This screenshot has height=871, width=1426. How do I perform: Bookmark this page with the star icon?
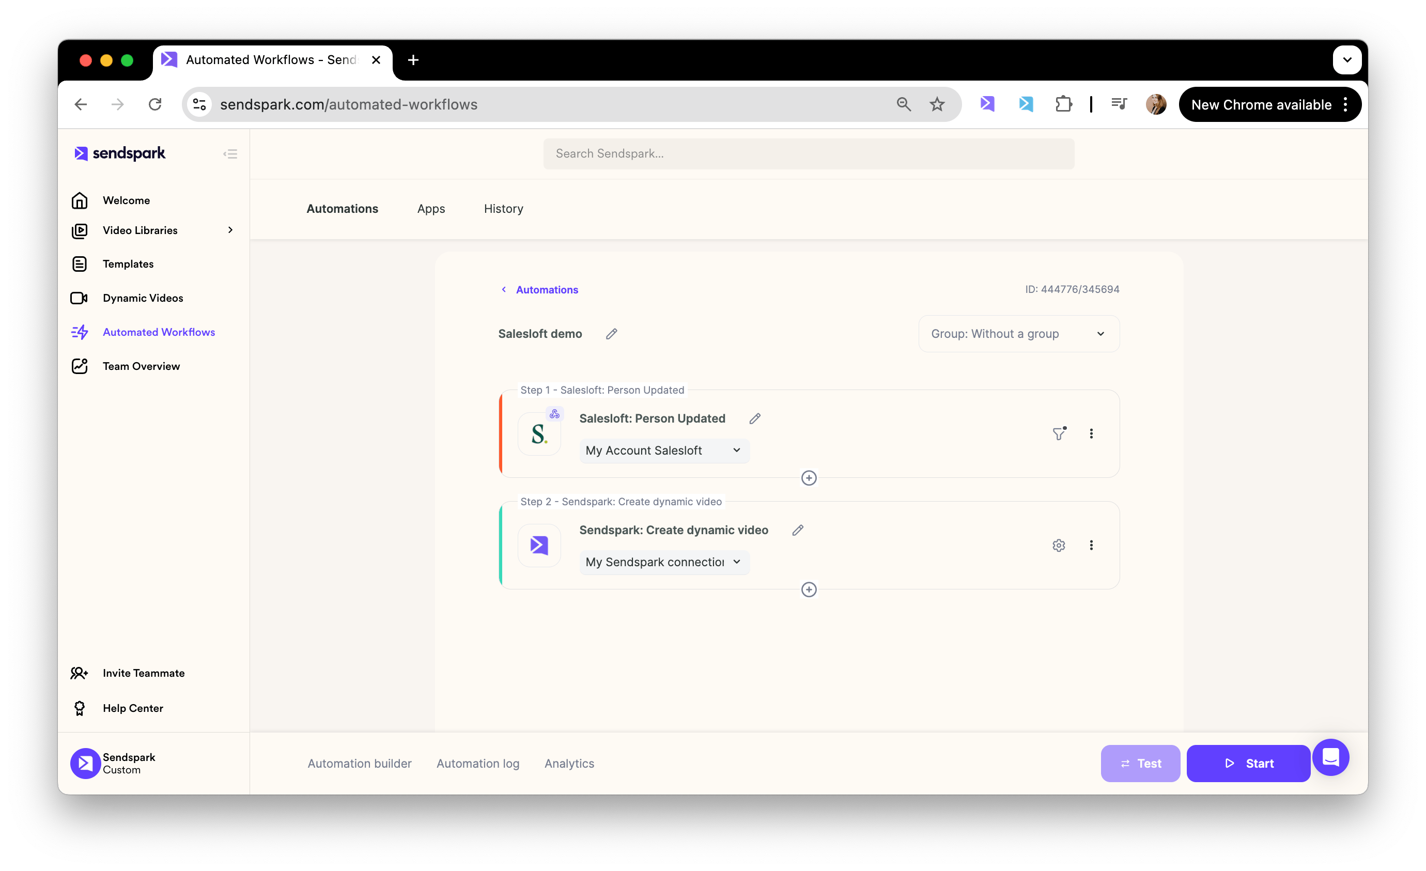click(x=938, y=104)
